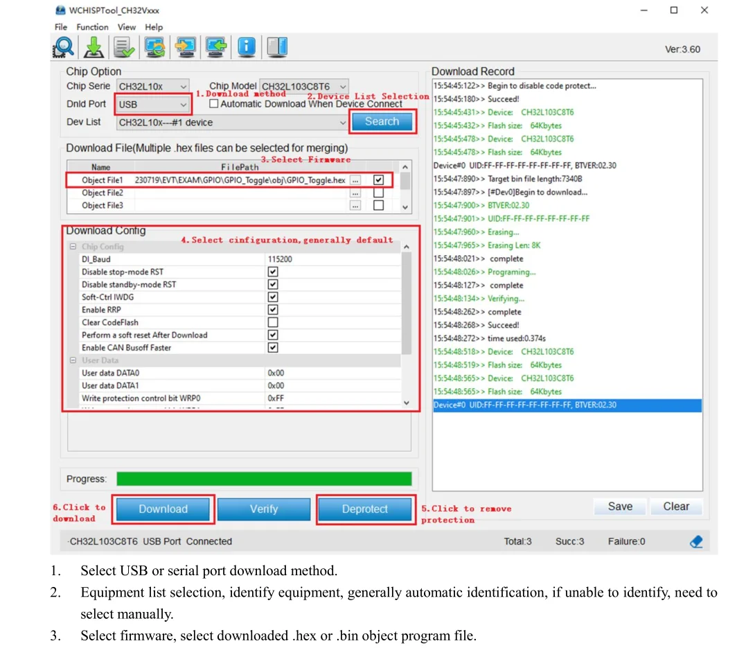Viewport: 746px width, 648px height.
Task: Open the Chip Serie dropdown
Action: (152, 86)
